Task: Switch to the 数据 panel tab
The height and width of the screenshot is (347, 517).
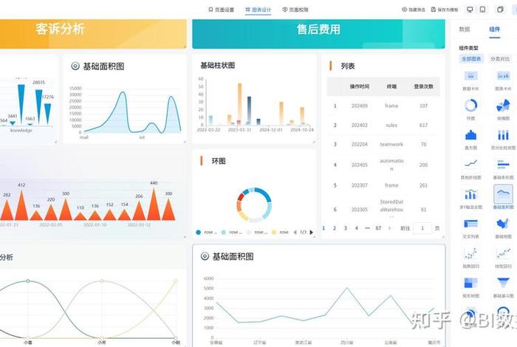Action: (465, 30)
